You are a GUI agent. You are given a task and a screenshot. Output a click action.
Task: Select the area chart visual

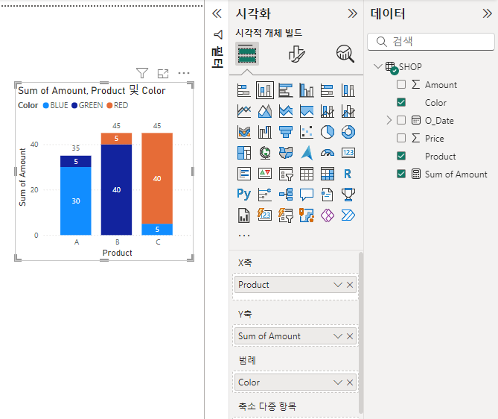(265, 111)
